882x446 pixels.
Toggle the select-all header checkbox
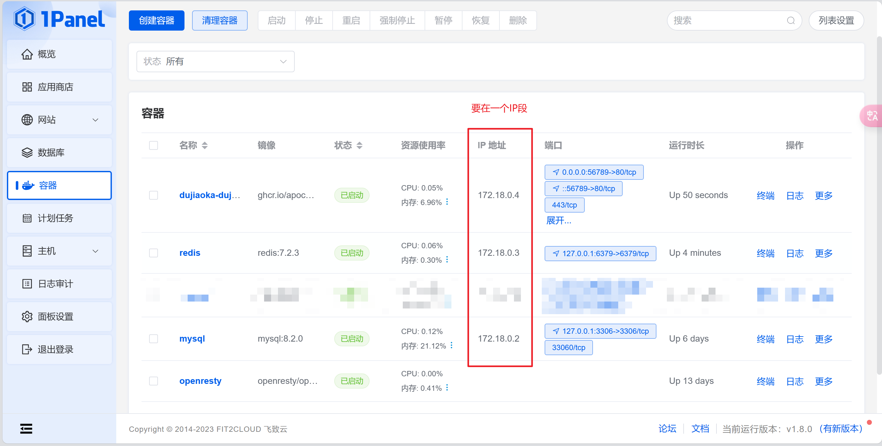coord(154,145)
